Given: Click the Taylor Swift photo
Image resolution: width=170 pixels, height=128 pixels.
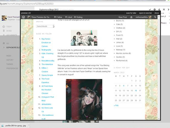Looking at the screenshot, I should coord(84,99).
